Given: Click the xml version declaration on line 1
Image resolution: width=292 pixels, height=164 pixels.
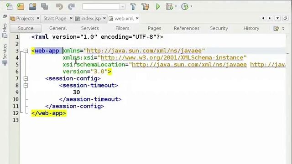Looking at the screenshot, I should click(97, 37).
